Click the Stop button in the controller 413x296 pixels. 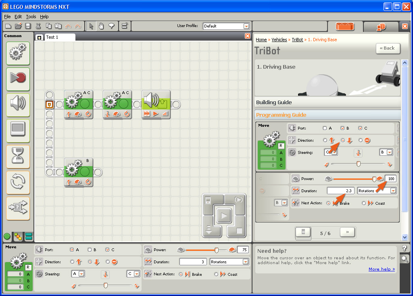[x=239, y=231]
